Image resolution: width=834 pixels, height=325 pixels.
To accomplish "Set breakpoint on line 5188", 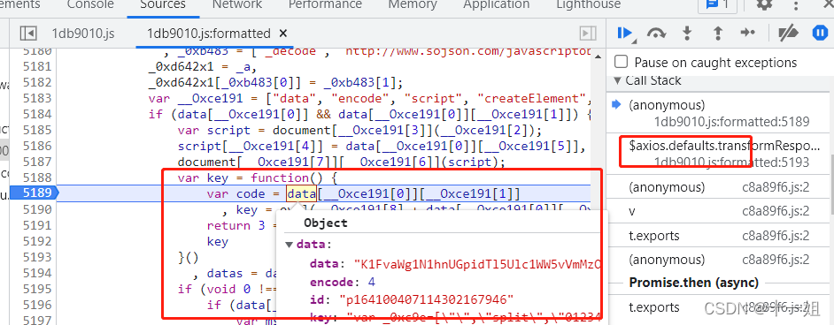I will (x=37, y=178).
